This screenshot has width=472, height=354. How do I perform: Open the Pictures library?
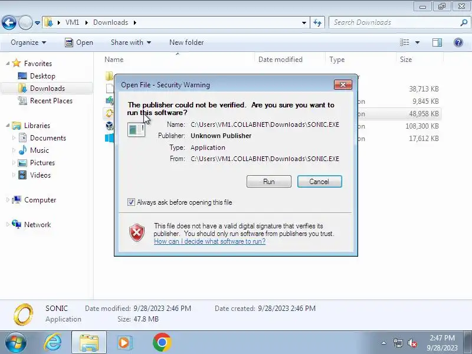pos(42,163)
